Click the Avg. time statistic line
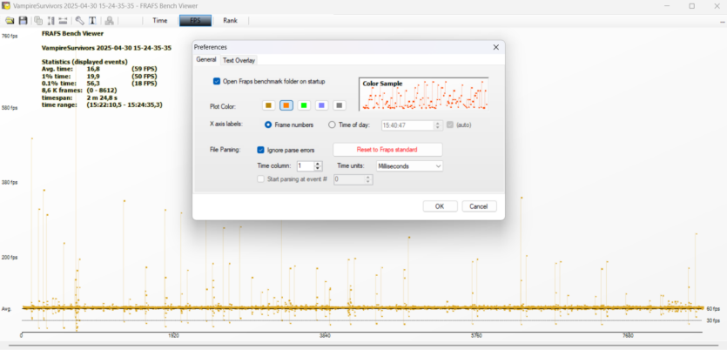 coord(99,69)
